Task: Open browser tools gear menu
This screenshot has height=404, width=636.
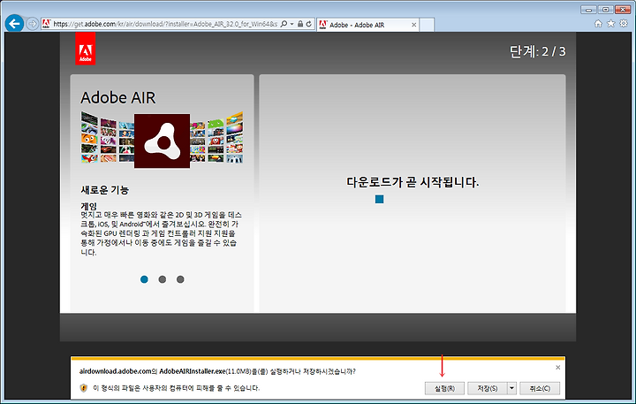Action: 624,24
